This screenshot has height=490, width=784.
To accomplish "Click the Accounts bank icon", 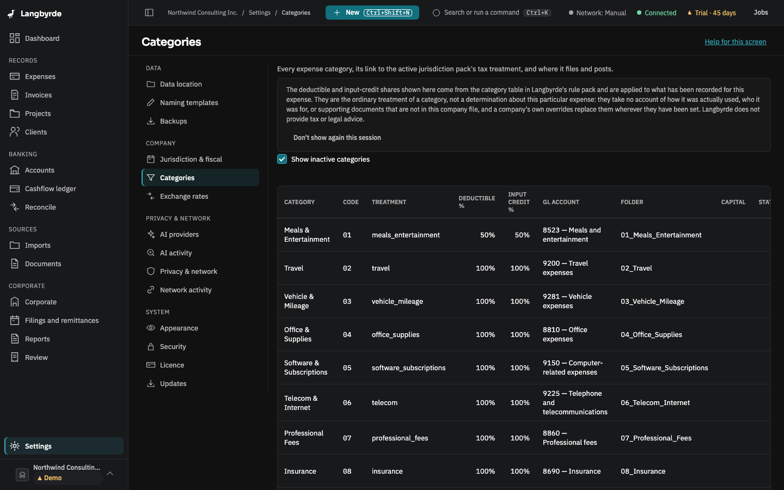I will 15,170.
